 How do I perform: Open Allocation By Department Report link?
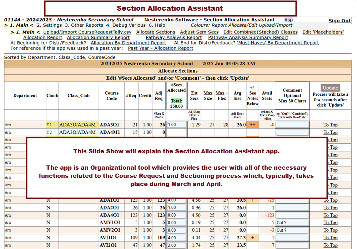[x=129, y=43]
